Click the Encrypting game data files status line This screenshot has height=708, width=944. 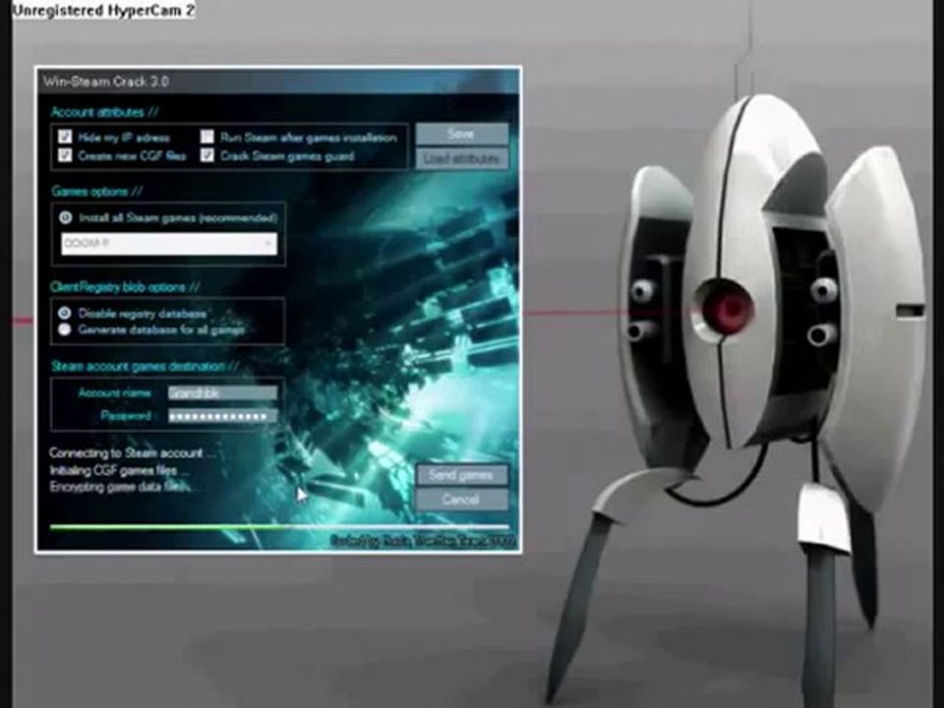pos(120,487)
